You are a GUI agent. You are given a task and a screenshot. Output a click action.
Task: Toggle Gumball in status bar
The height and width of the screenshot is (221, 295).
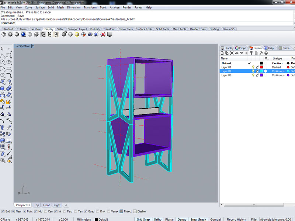(x=216, y=219)
